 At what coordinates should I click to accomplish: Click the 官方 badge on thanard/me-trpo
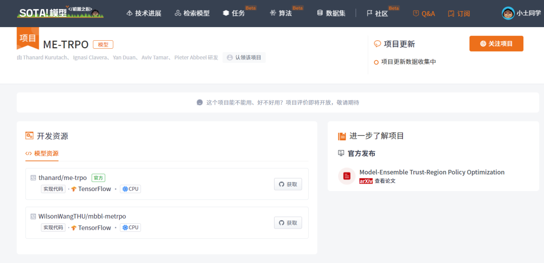[x=99, y=178]
